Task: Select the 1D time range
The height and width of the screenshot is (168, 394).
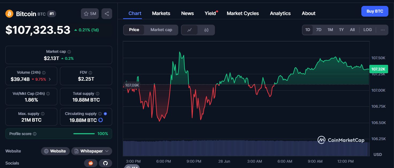Action: tap(308, 30)
